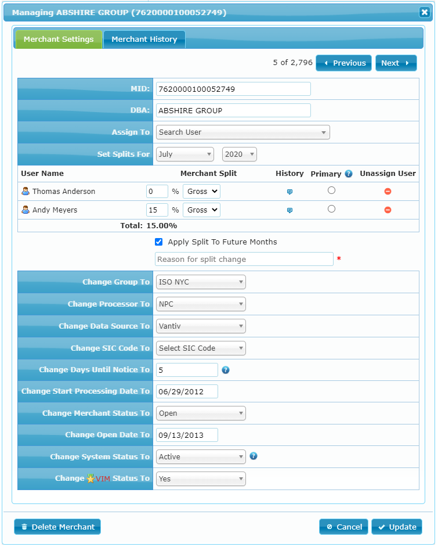The width and height of the screenshot is (438, 547).
Task: Click the Delete Merchant button
Action: click(x=57, y=527)
